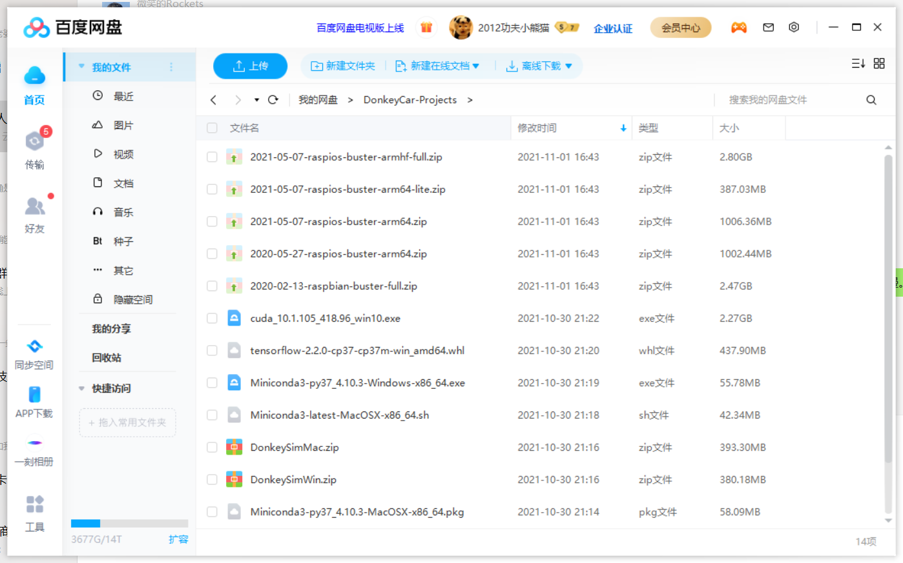The image size is (903, 563).
Task: Open the Baidu Netdisk home tab
Action: (x=34, y=84)
